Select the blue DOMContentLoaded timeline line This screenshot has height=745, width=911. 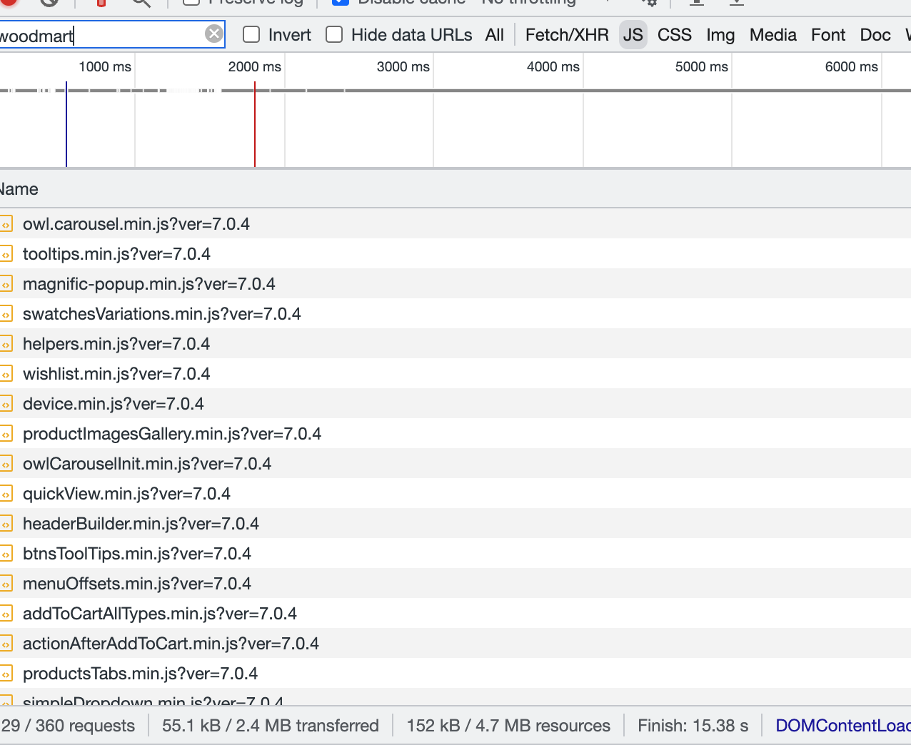(66, 125)
